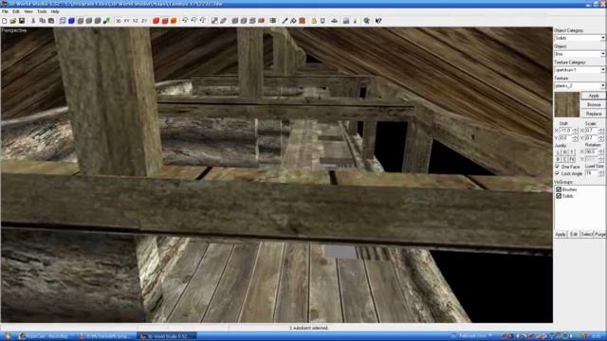The height and width of the screenshot is (341, 607).
Task: Click the magnifier world icon in the toolbar
Action: click(366, 21)
